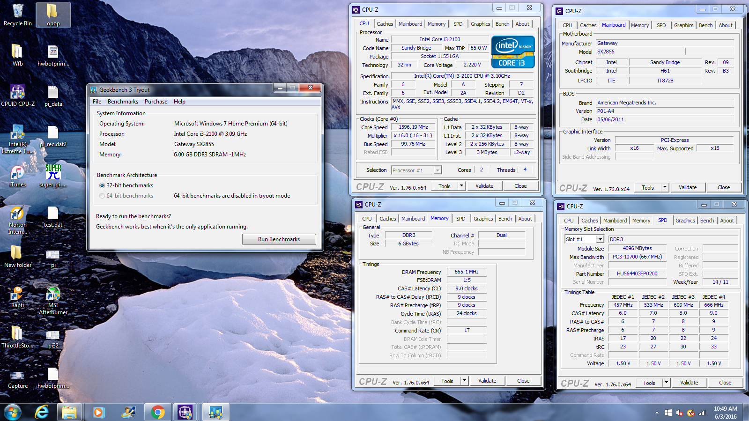The width and height of the screenshot is (749, 421).
Task: Click Tools button in Memory window
Action: point(447,381)
